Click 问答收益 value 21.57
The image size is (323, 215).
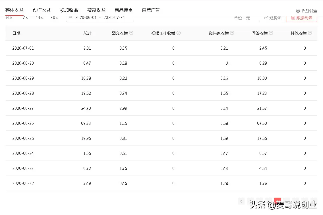(262, 108)
